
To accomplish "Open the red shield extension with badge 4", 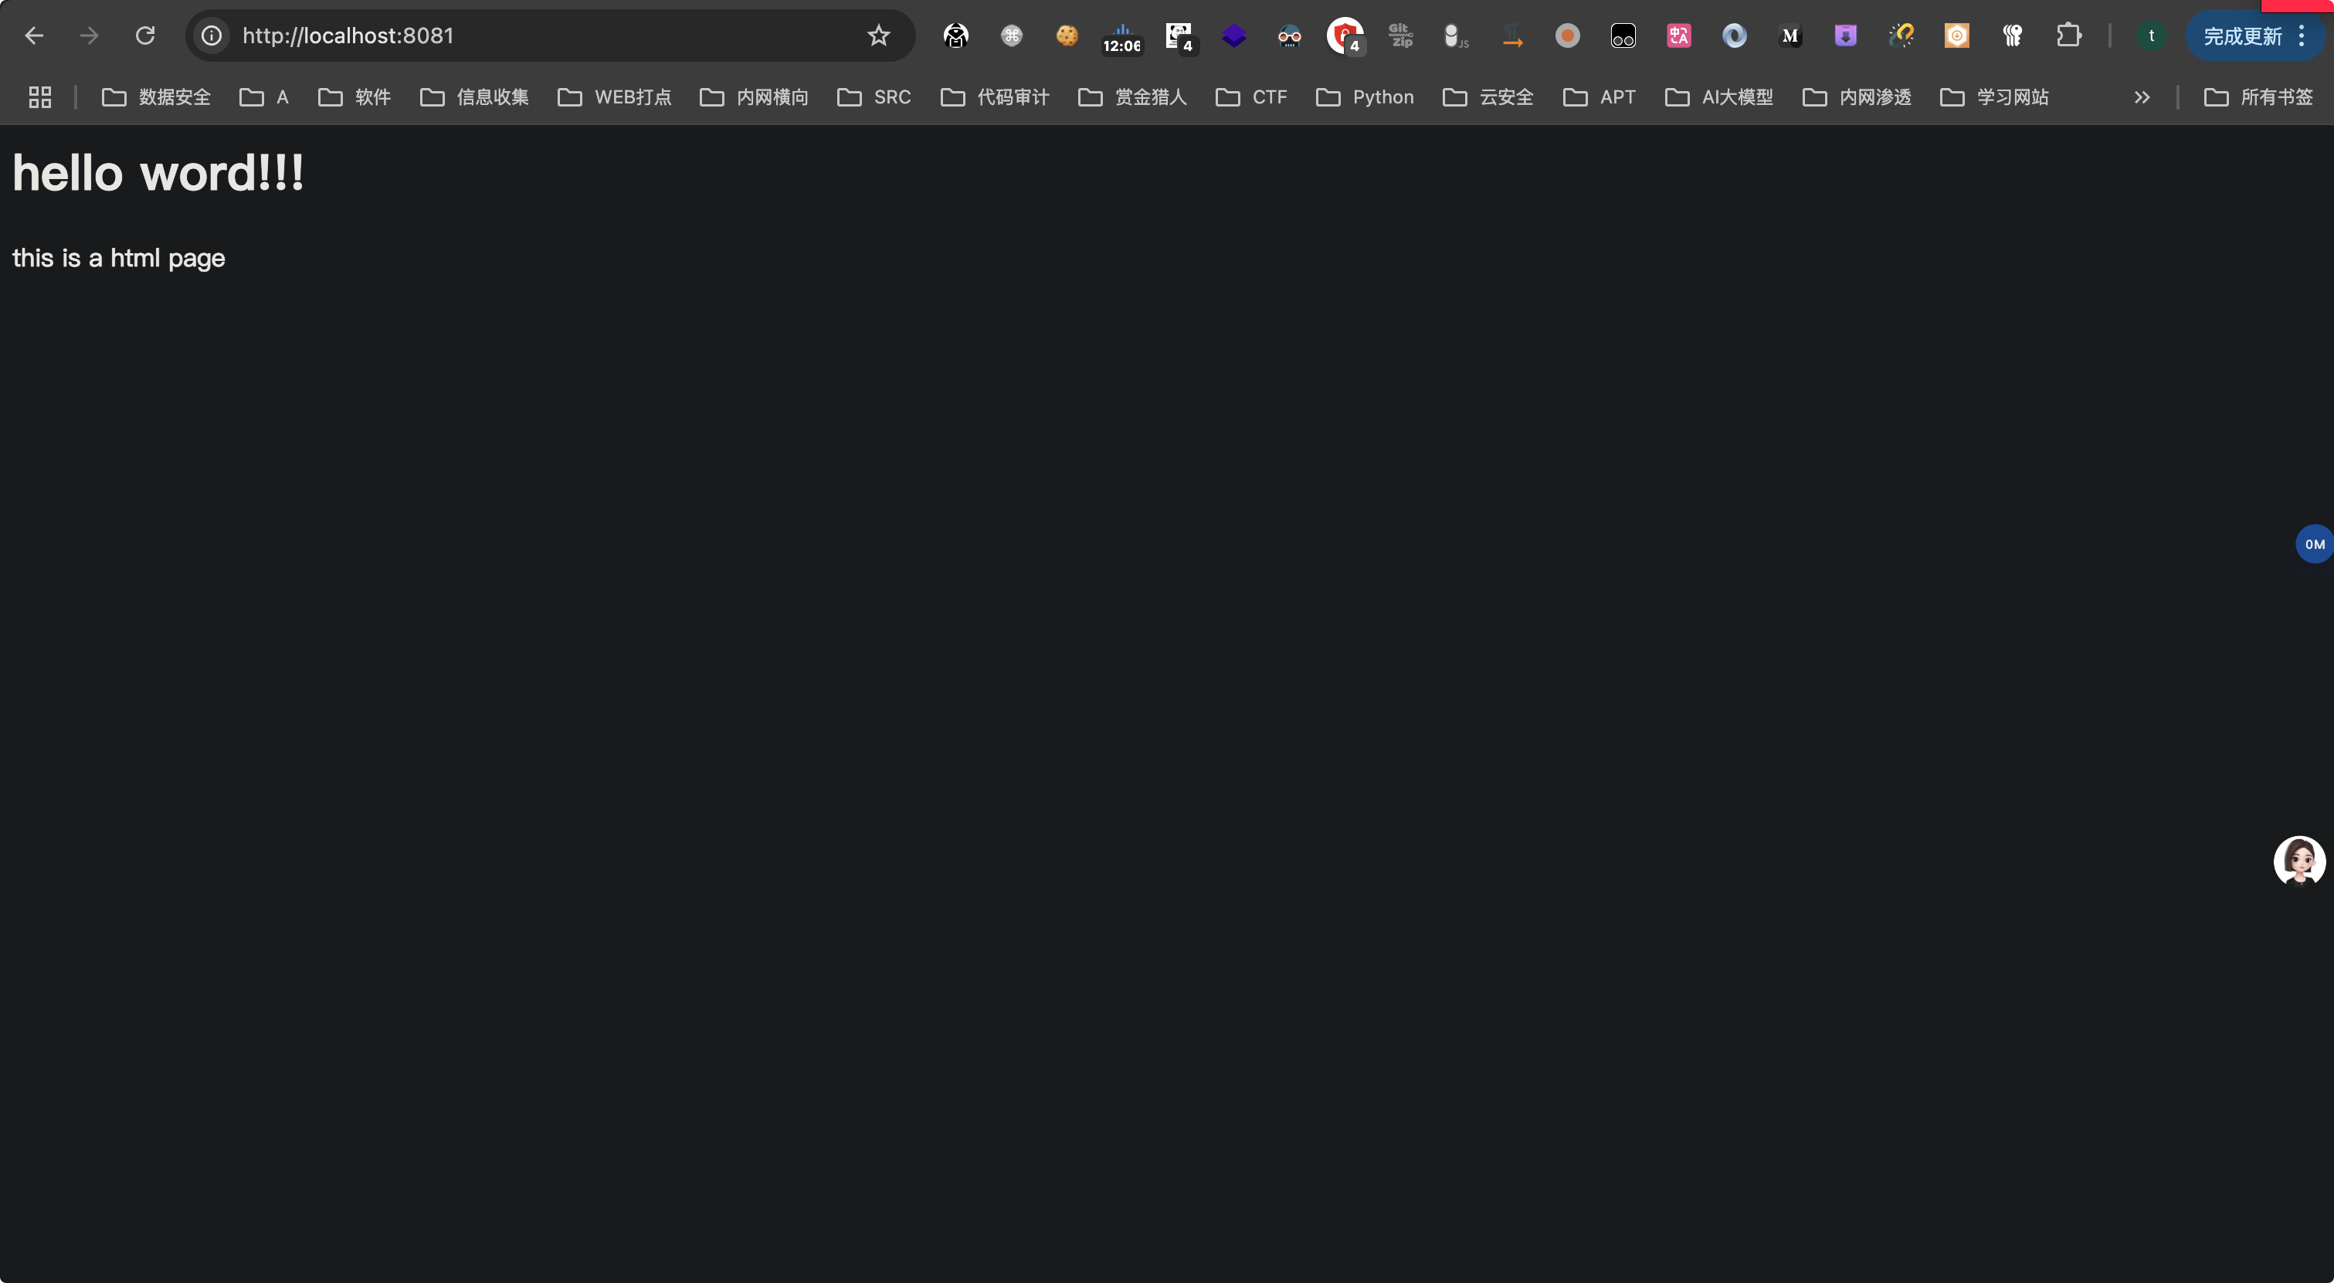I will pos(1346,37).
